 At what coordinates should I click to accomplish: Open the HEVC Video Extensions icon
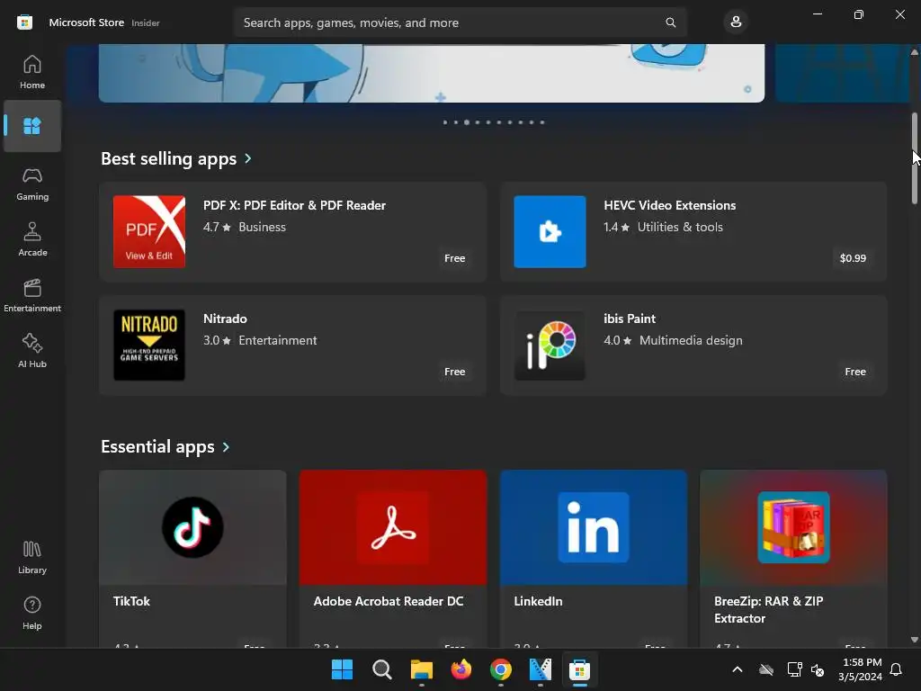point(550,231)
